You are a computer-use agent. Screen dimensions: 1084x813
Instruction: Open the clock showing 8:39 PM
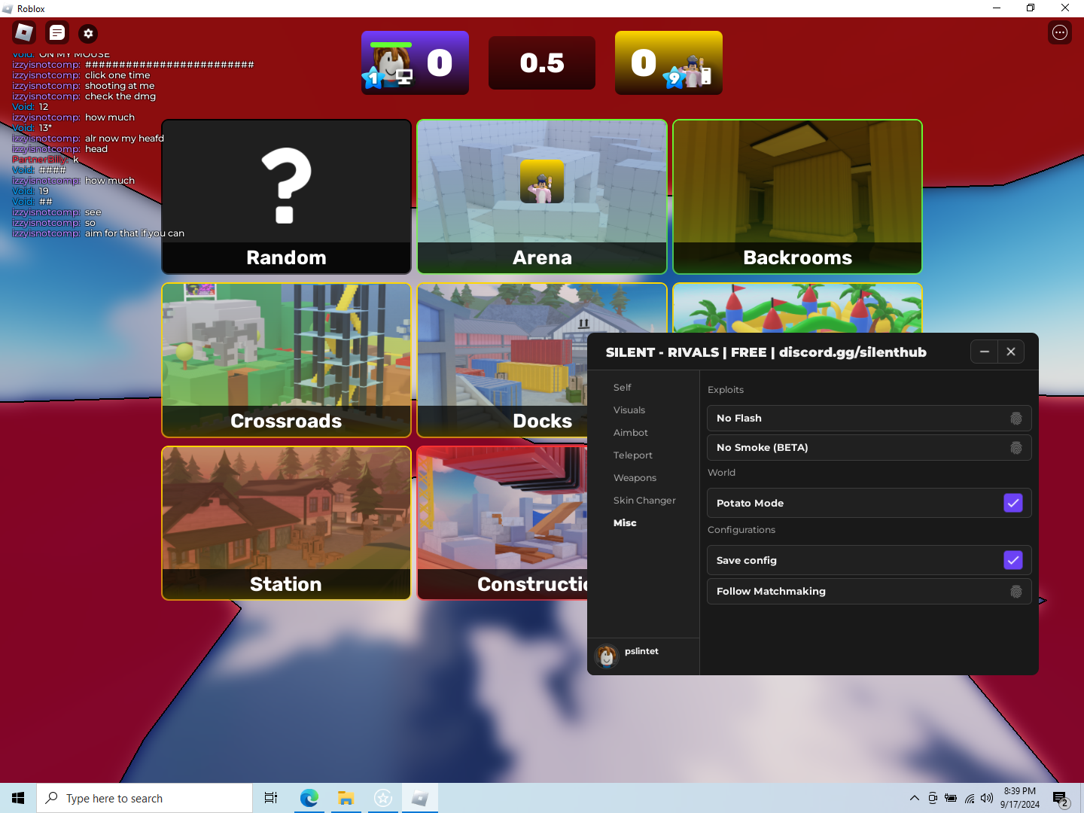1020,798
